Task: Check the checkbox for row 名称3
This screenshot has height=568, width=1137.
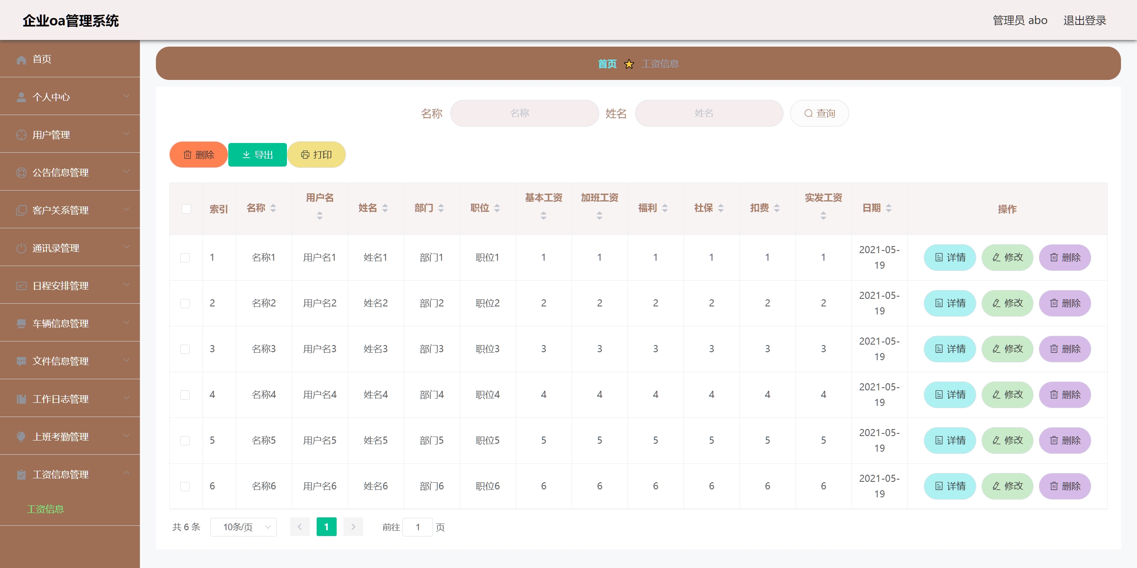Action: coord(185,349)
